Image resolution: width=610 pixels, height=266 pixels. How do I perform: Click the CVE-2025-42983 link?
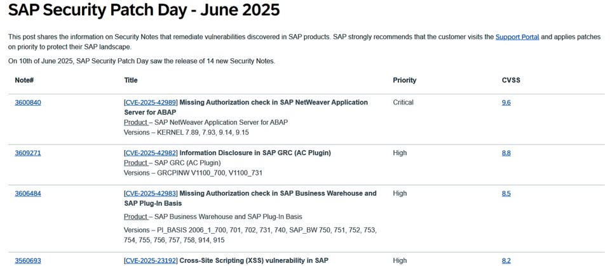[151, 193]
